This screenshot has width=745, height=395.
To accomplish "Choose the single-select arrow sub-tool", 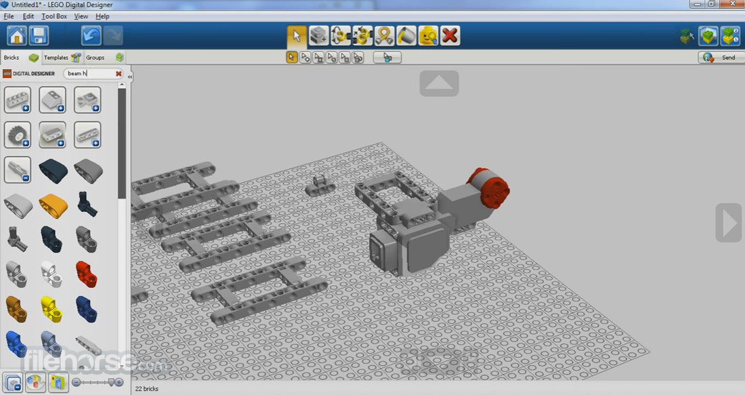I will pos(292,58).
